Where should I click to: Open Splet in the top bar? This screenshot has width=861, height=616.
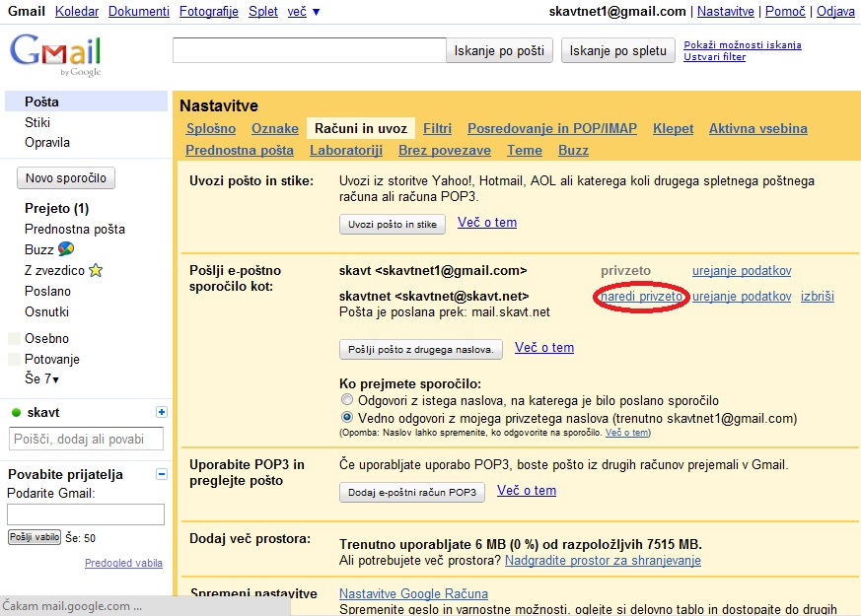pos(263,11)
